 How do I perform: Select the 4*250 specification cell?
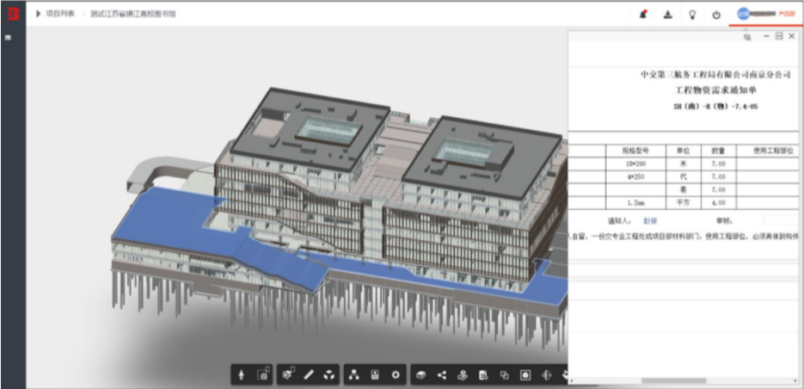[x=635, y=177]
